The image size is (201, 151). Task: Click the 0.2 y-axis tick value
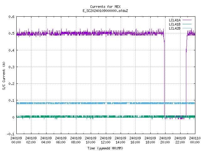[11, 84]
